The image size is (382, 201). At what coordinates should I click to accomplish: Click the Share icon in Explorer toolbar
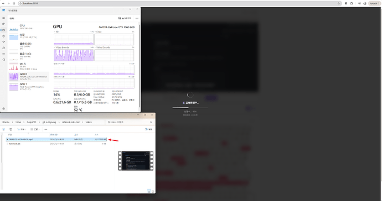tap(4, 129)
